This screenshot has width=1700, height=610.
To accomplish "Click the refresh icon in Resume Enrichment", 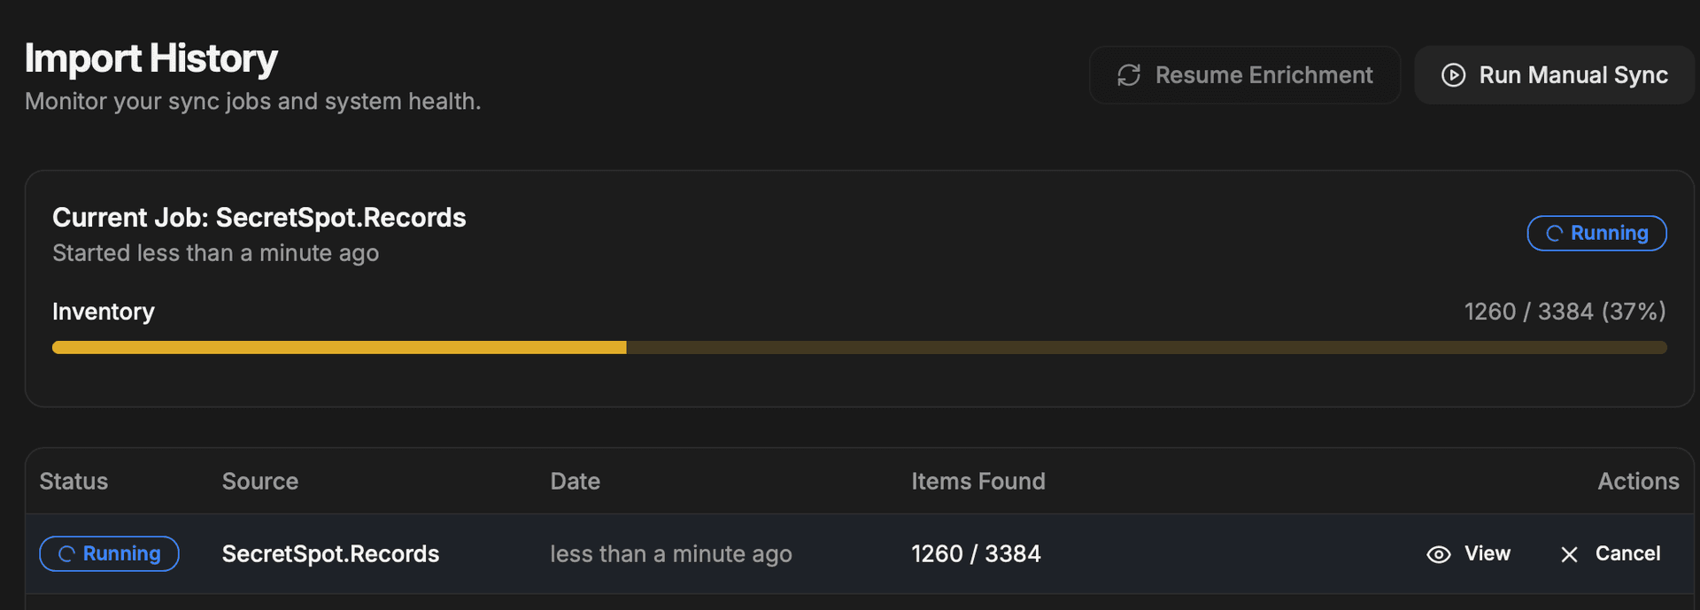I will click(x=1127, y=75).
